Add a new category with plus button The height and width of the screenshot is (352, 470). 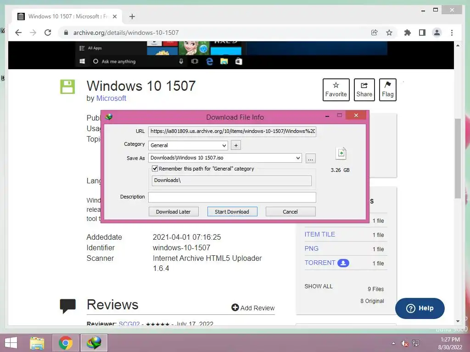click(236, 145)
